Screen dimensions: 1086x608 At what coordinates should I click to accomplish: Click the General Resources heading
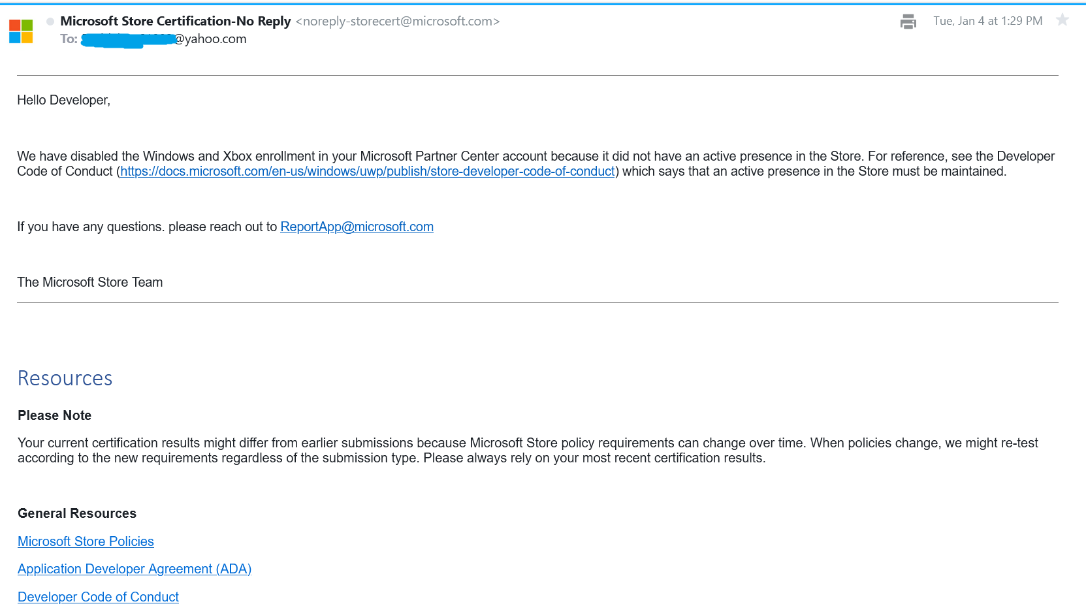click(x=77, y=513)
